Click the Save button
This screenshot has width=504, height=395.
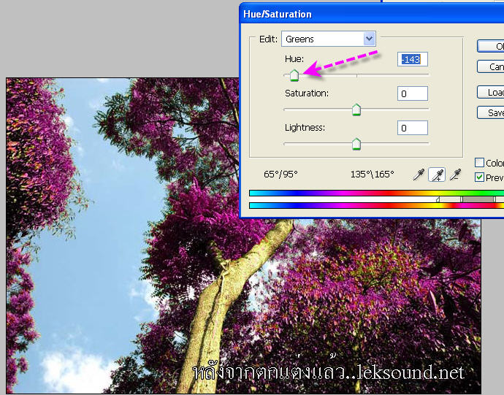[491, 112]
